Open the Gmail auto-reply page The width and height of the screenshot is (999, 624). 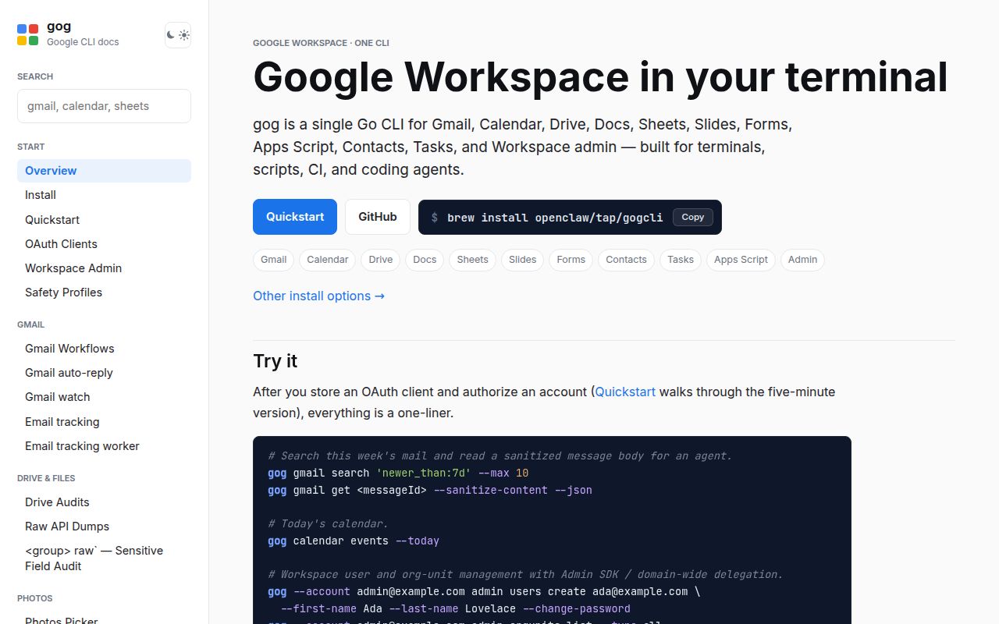click(104, 373)
